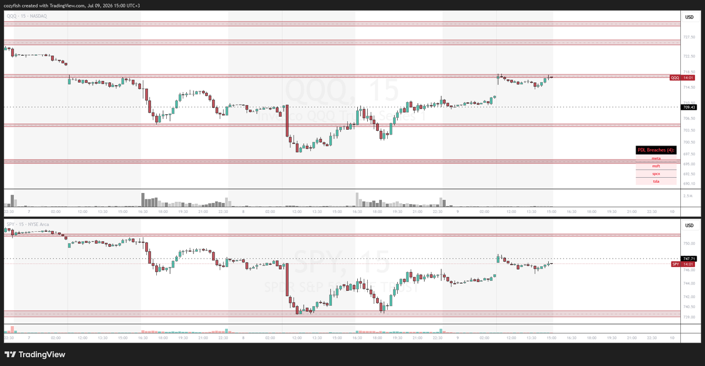705x366 pixels.
Task: Click the 744.00 value on SPY axis
Action: [x=689, y=284]
